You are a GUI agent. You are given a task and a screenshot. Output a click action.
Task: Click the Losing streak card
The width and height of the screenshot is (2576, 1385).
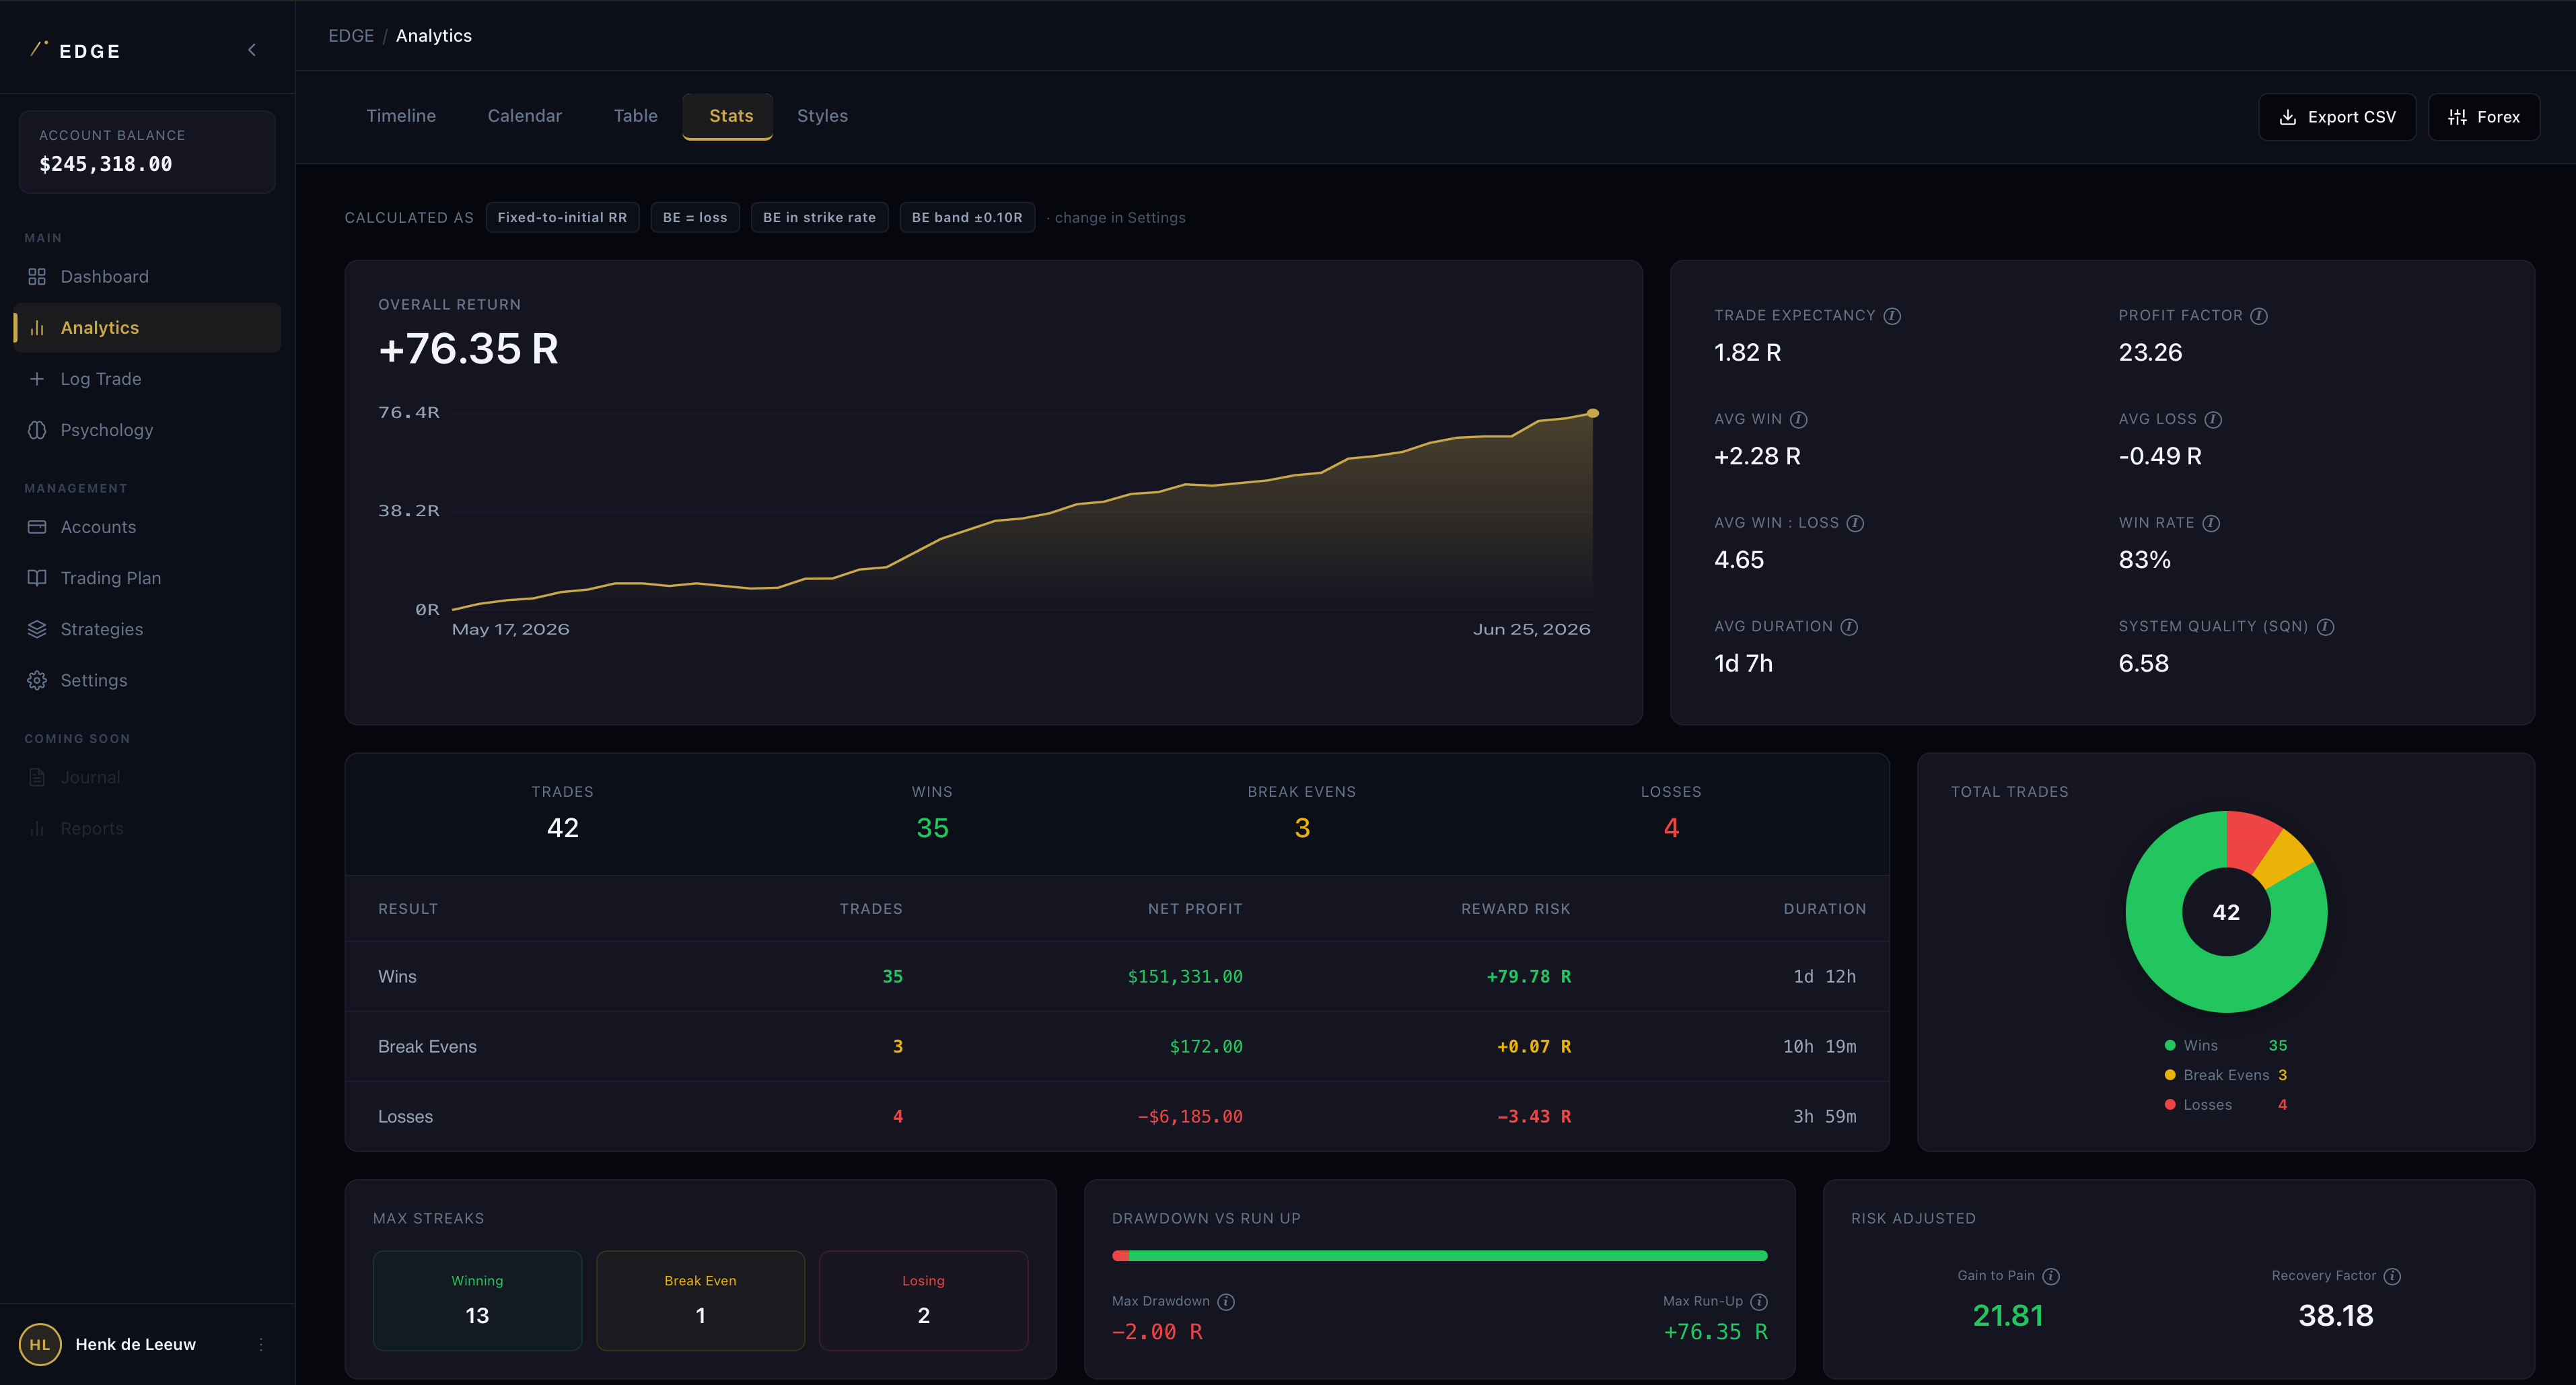tap(923, 1300)
